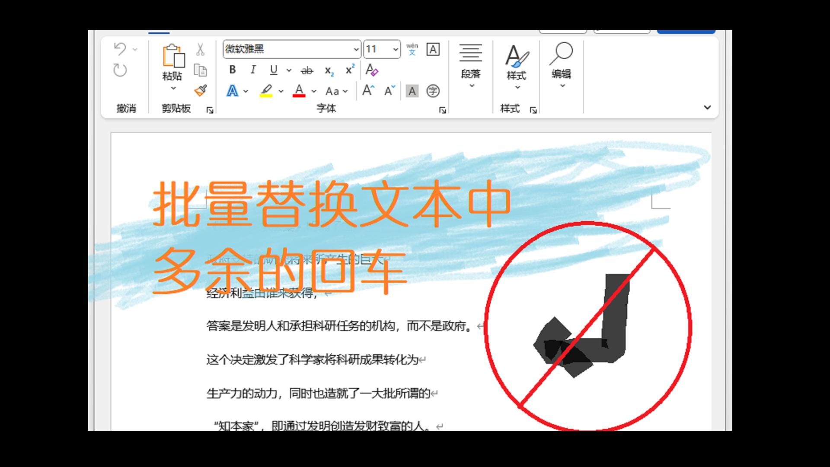The height and width of the screenshot is (467, 830).
Task: Open the font name dropdown arrow
Action: pyautogui.click(x=356, y=49)
